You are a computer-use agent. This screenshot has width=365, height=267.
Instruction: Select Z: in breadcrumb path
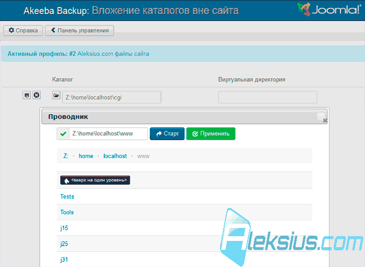point(66,156)
